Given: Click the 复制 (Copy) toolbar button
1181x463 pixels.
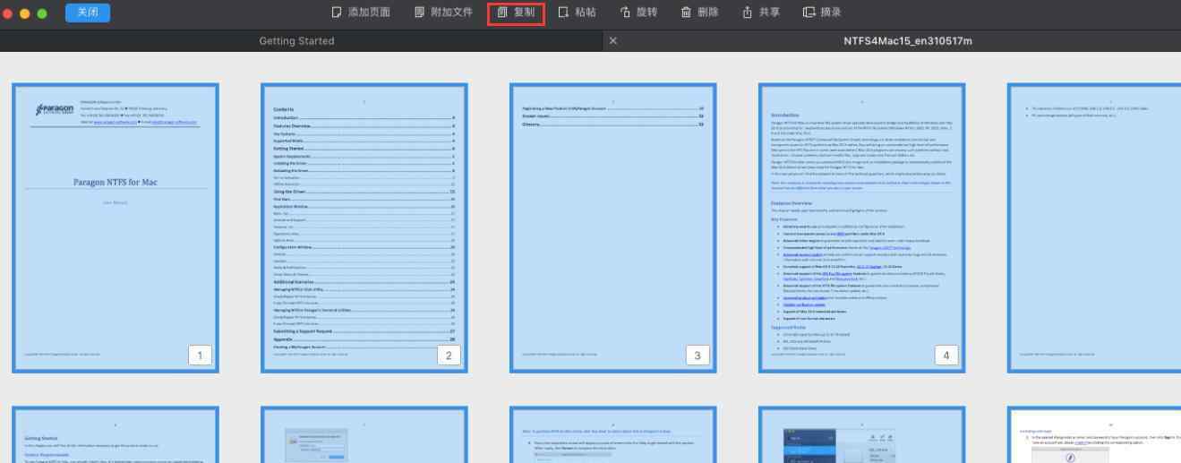Looking at the screenshot, I should click(516, 13).
